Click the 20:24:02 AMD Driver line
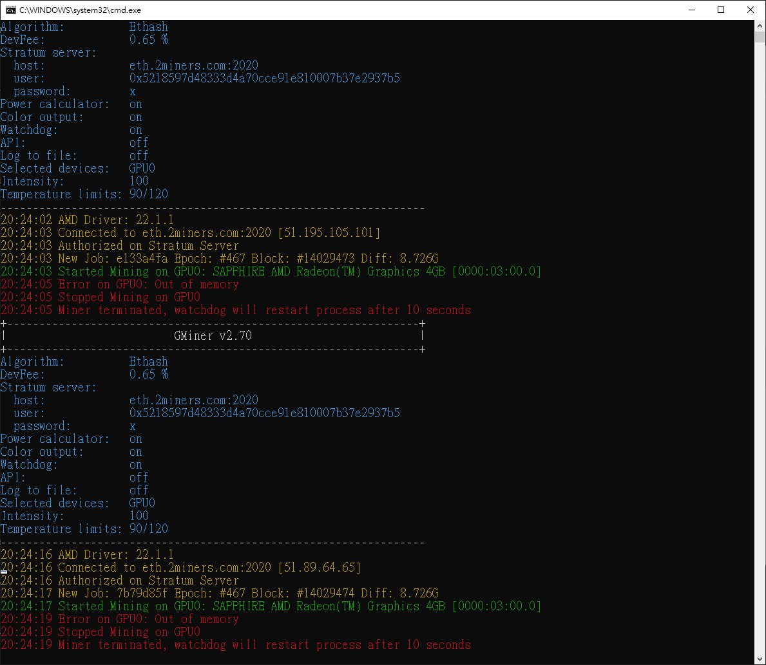This screenshot has height=665, width=766. (x=87, y=220)
